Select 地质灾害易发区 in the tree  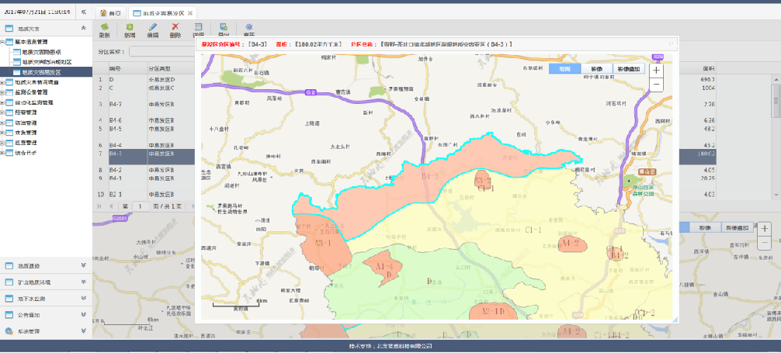[x=41, y=72]
